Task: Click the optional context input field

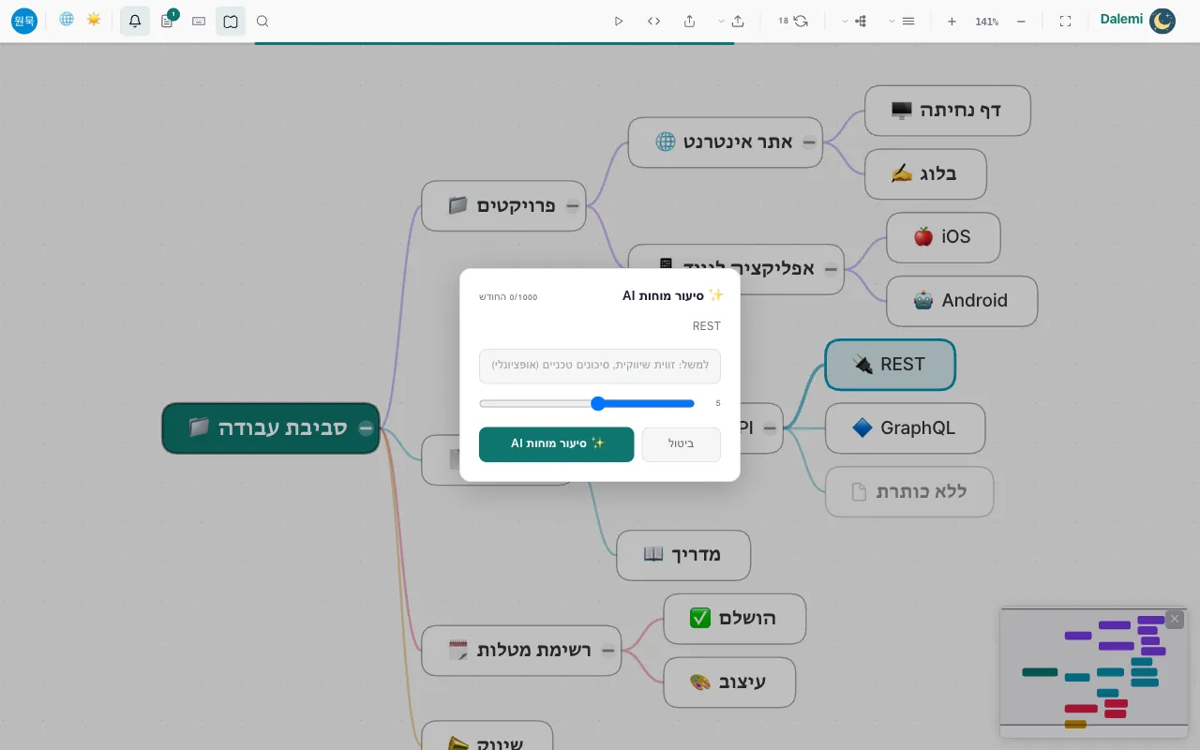Action: pos(600,366)
